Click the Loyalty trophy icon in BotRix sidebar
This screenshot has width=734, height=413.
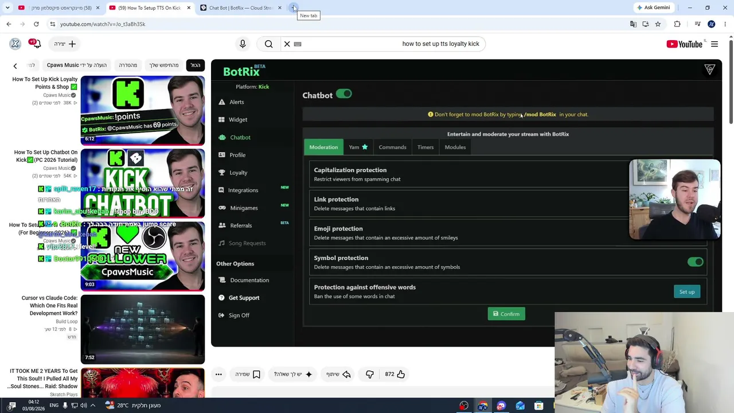(221, 173)
